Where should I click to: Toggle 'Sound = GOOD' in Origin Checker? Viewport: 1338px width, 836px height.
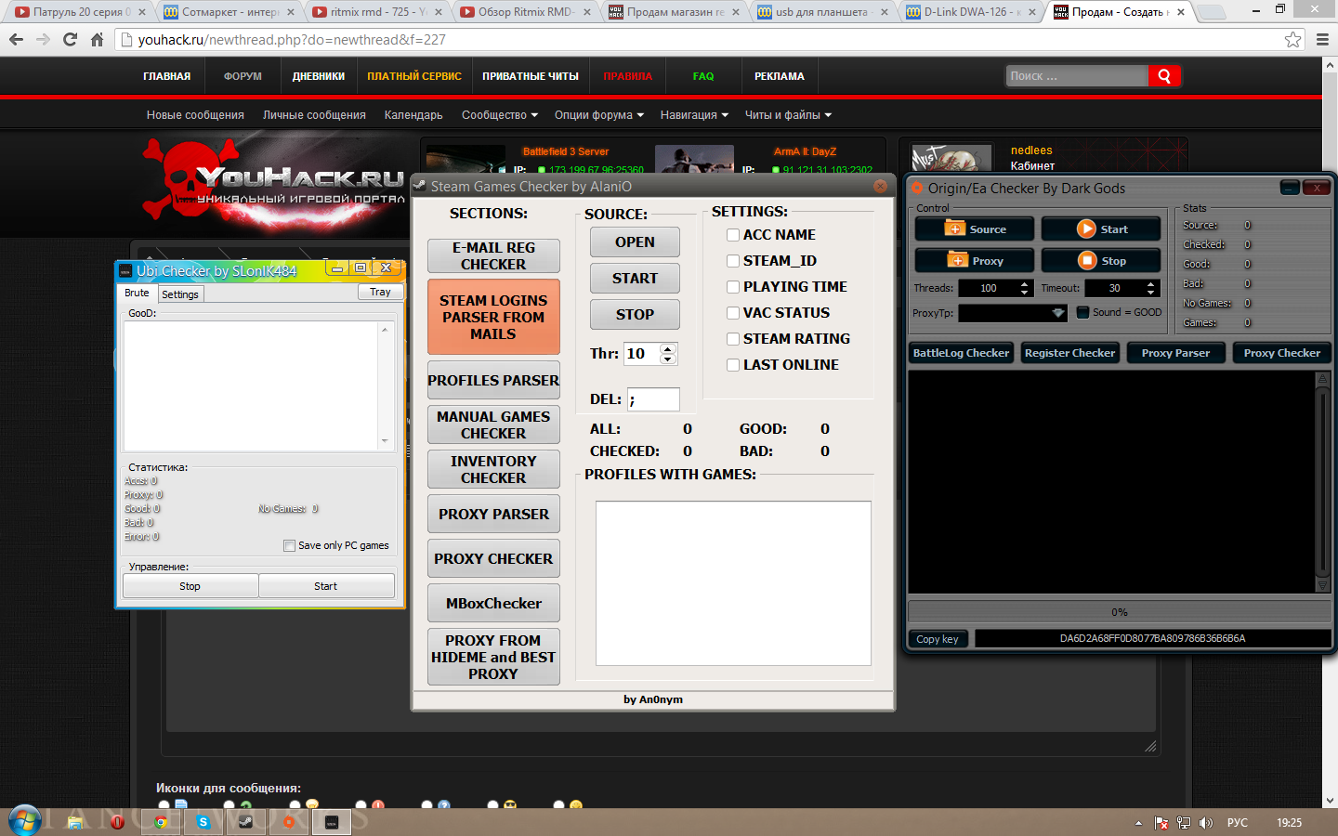coord(1082,312)
